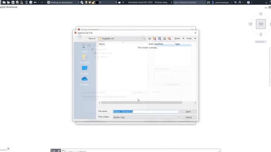Viewport: 271px width, 152px height.
Task: Click the horizontal scrollbar left arrow
Action: pos(100,103)
